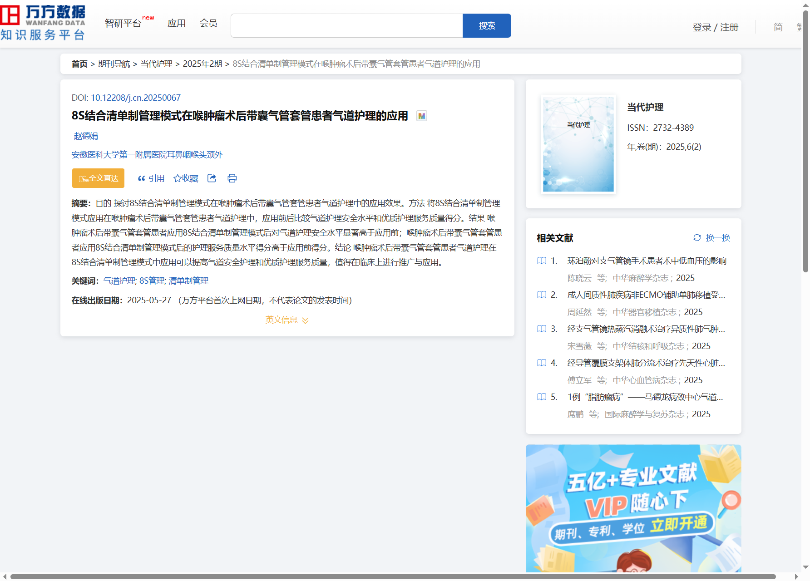The width and height of the screenshot is (810, 581).
Task: Open related article 环泊酚对支气管镜手术患者术中低血压的影响
Action: click(647, 261)
